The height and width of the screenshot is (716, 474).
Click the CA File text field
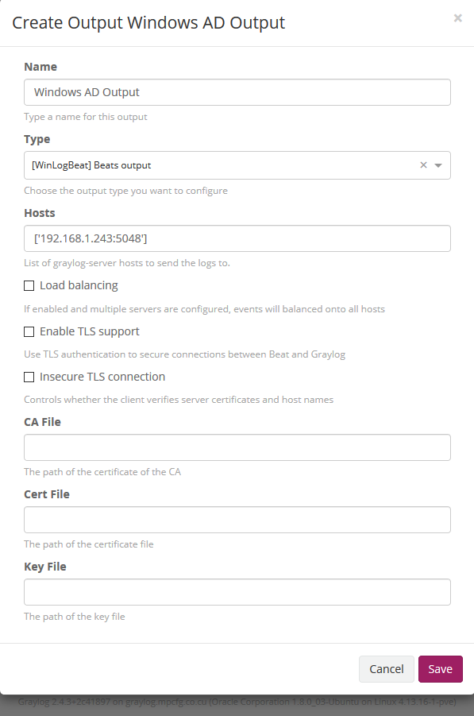237,447
